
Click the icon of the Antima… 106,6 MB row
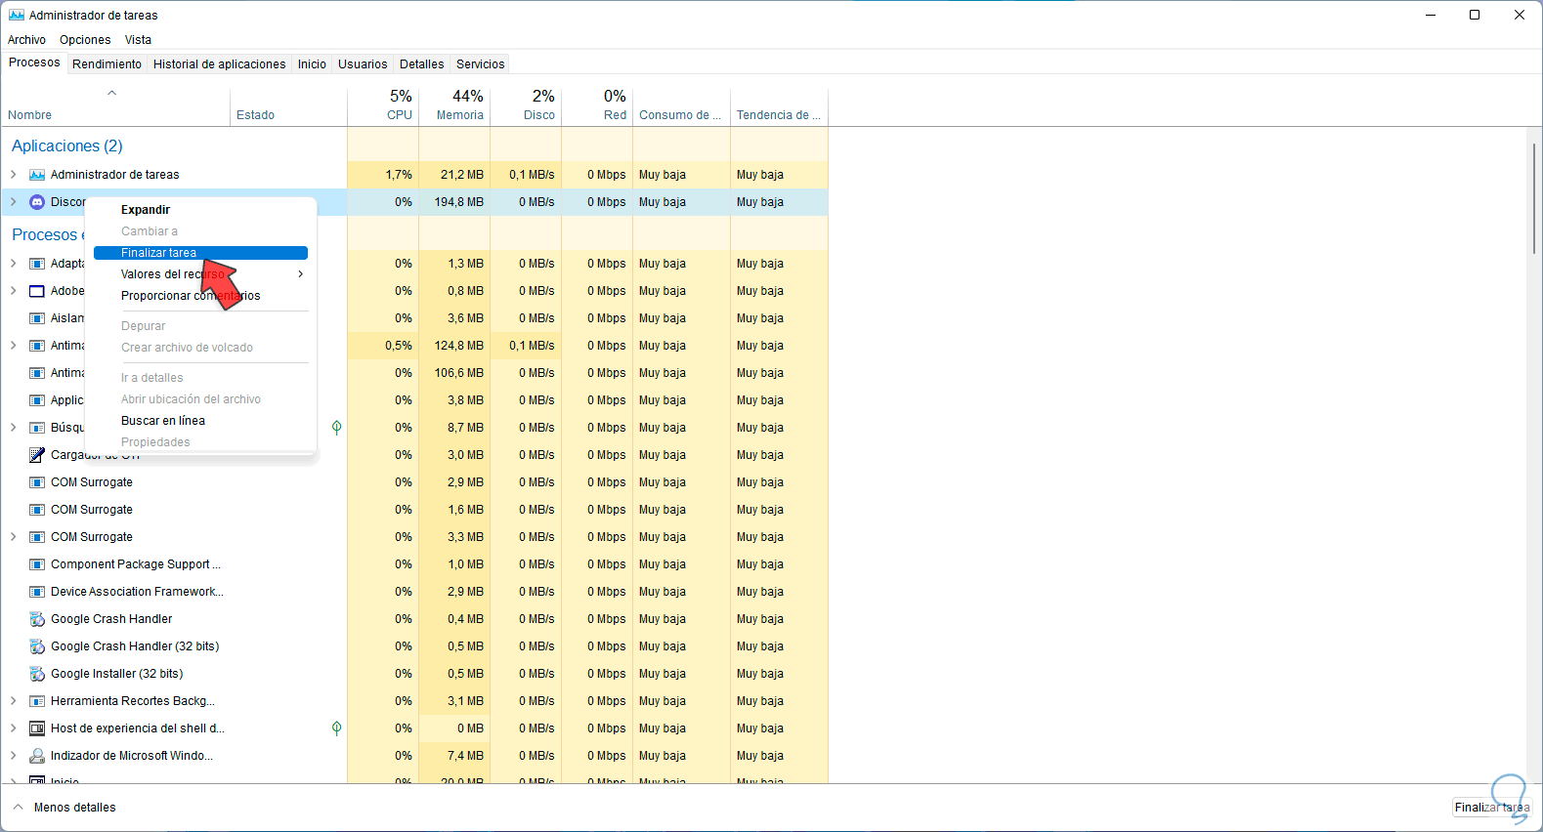(37, 373)
